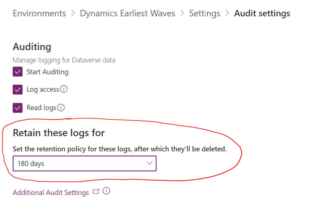Click info icon beside Additional Audit Settings
The image size is (309, 211).
click(x=106, y=191)
